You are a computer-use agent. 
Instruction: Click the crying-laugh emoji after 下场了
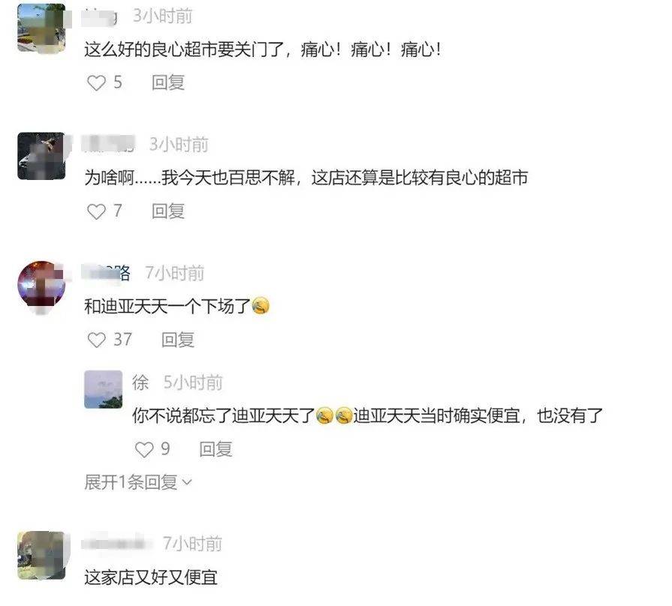(x=261, y=306)
